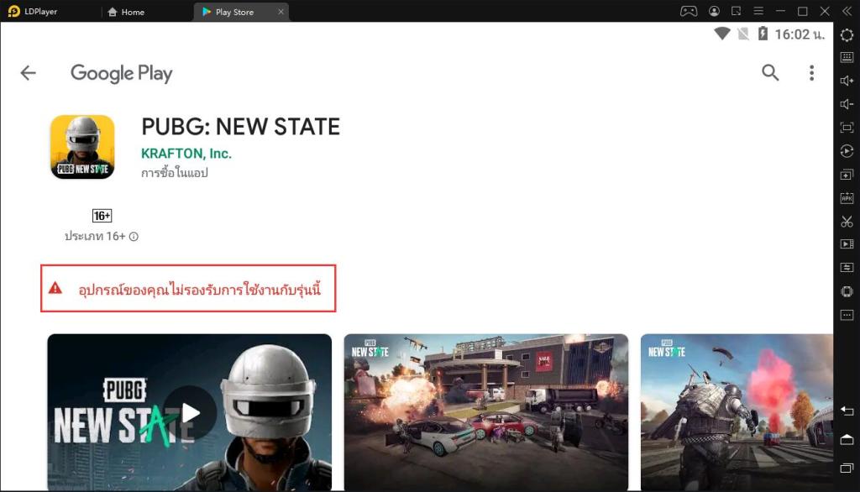Open PUBG: NEW STATE app icon
The width and height of the screenshot is (860, 492).
point(82,147)
